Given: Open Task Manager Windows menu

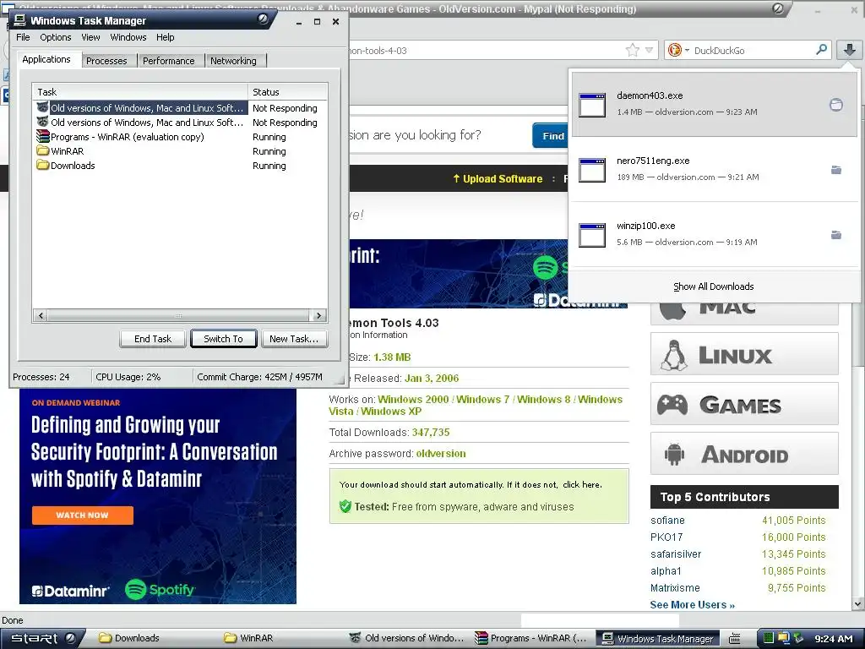Looking at the screenshot, I should (128, 37).
